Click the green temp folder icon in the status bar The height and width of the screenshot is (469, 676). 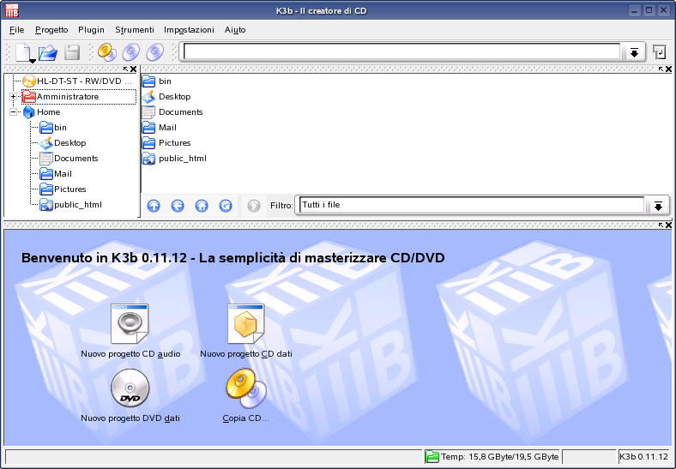click(x=432, y=456)
